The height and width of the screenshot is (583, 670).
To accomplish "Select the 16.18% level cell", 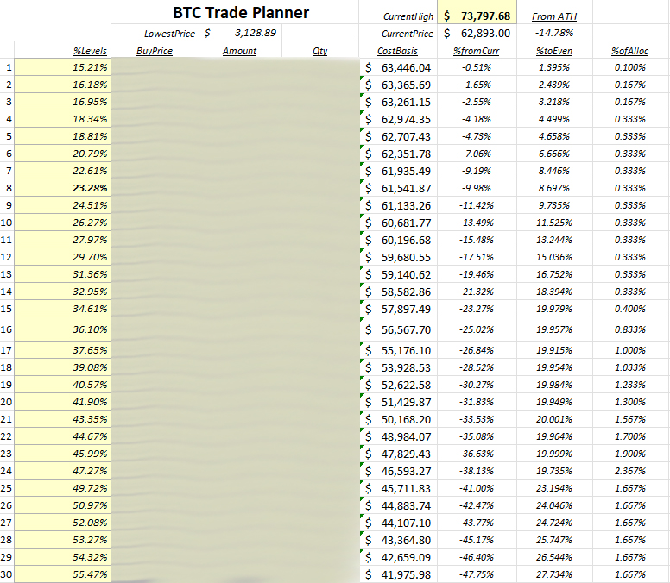I will pyautogui.click(x=63, y=85).
